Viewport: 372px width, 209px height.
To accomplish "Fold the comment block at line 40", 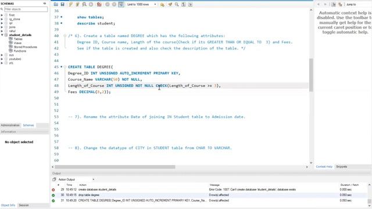I will coord(65,36).
